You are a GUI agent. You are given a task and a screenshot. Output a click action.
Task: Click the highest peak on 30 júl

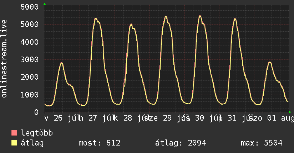pyautogui.click(x=200, y=16)
